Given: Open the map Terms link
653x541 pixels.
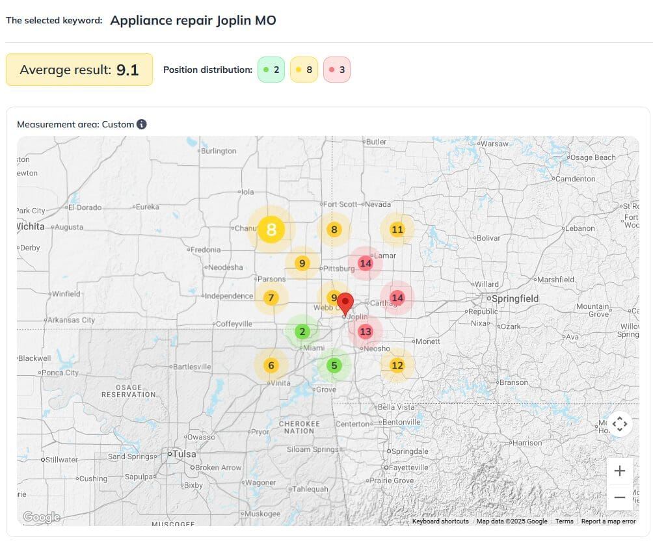Looking at the screenshot, I should click(564, 521).
